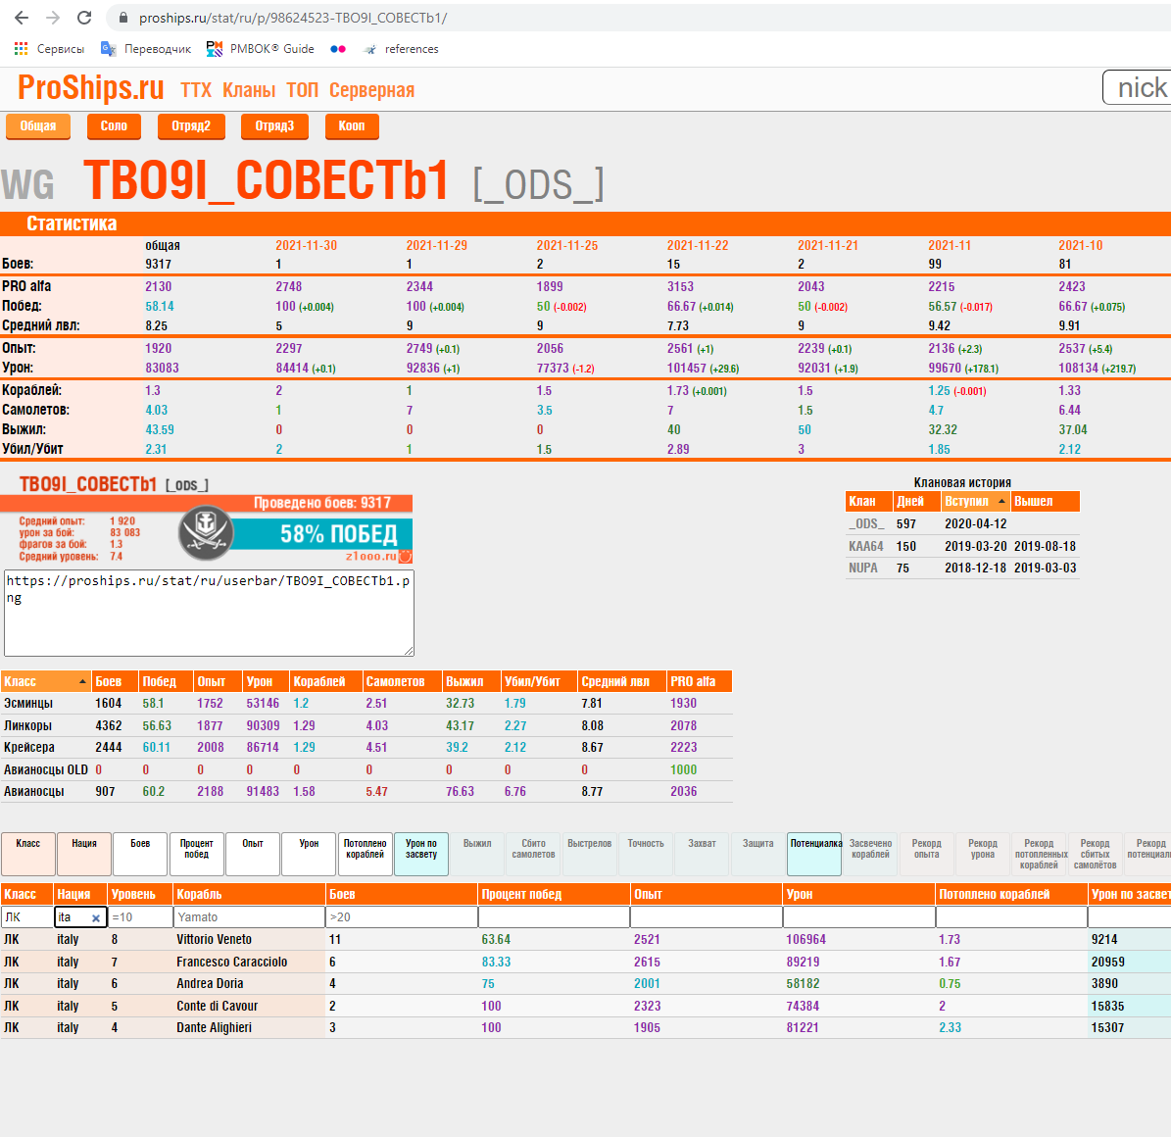Click the Уровень filter input =10
The image size is (1171, 1137).
coord(140,916)
